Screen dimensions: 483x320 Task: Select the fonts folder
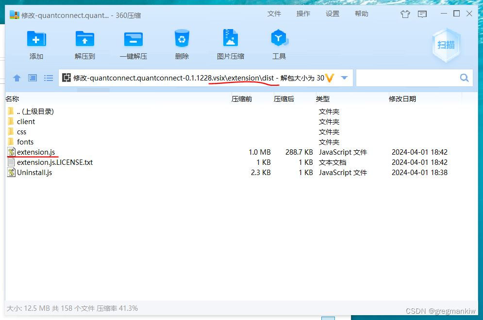click(x=242, y=142)
